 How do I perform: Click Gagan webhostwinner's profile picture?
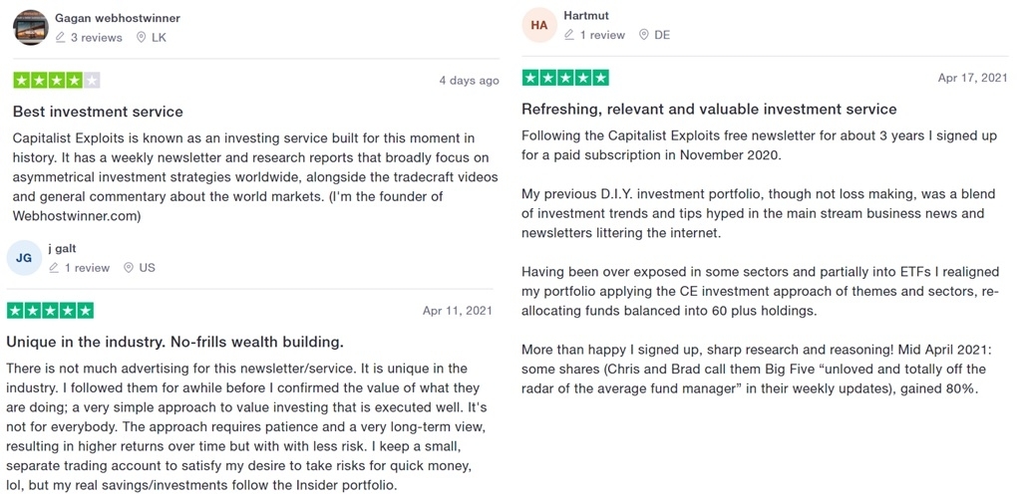click(x=31, y=27)
